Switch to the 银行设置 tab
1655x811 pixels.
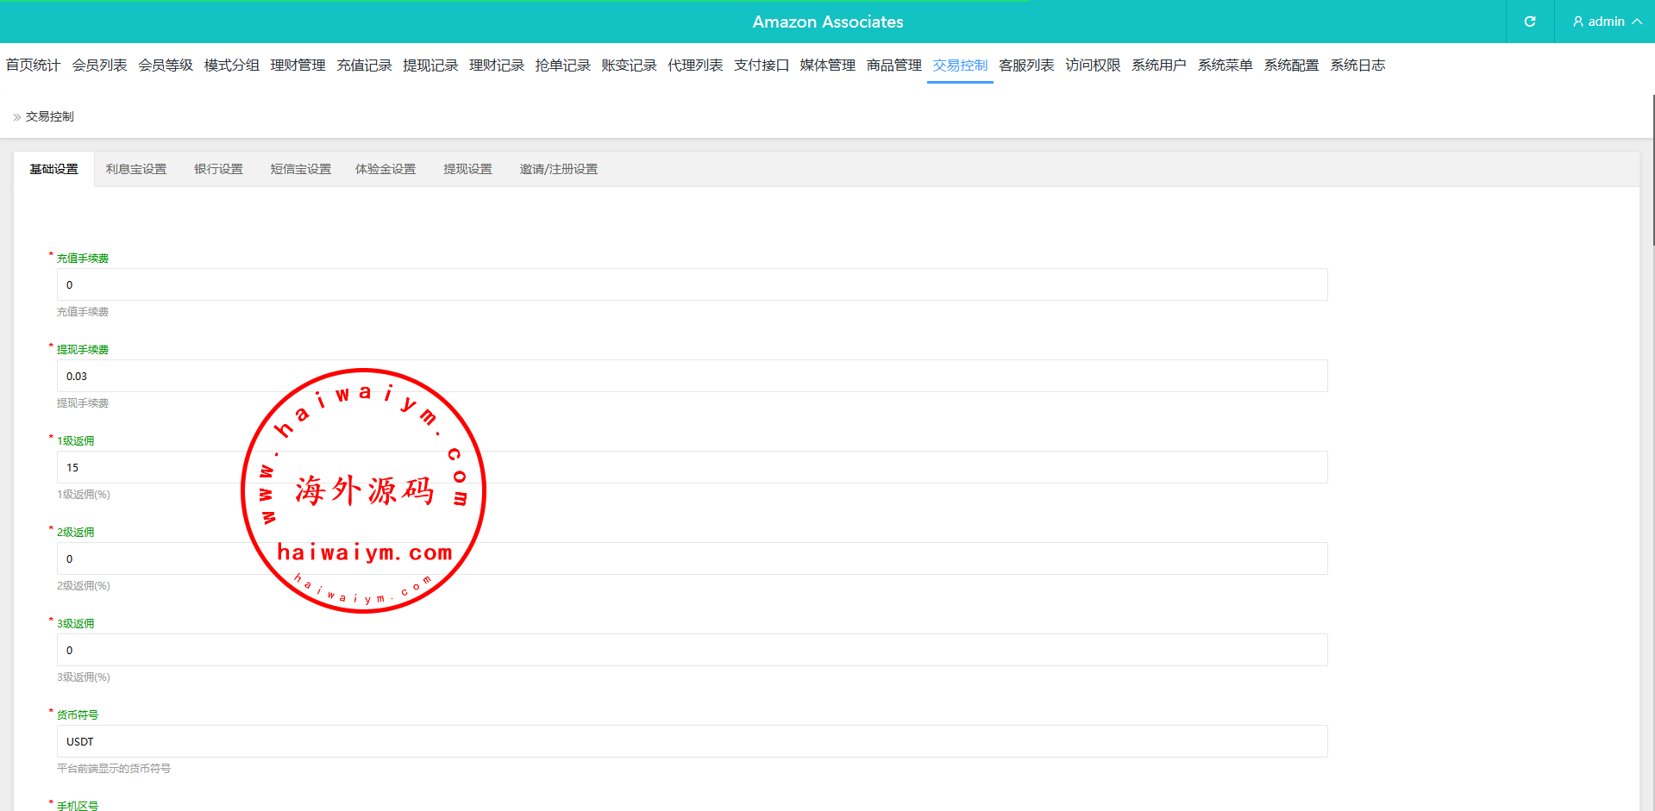218,169
